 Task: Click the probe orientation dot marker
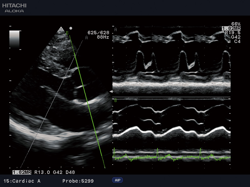tap(71, 27)
